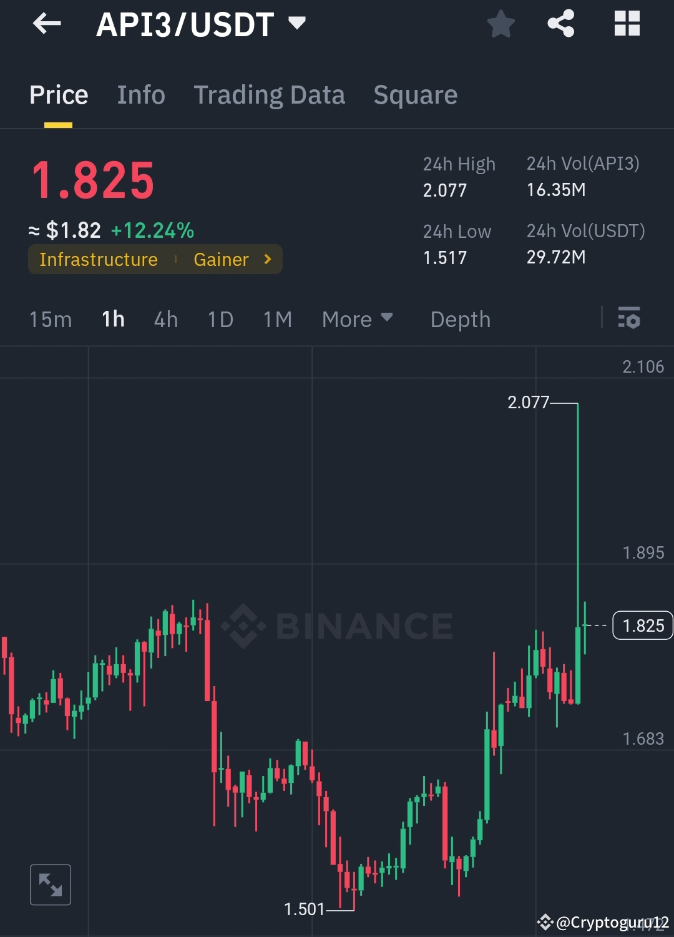Open the More timeframe dropdown
The height and width of the screenshot is (937, 674).
click(x=357, y=319)
